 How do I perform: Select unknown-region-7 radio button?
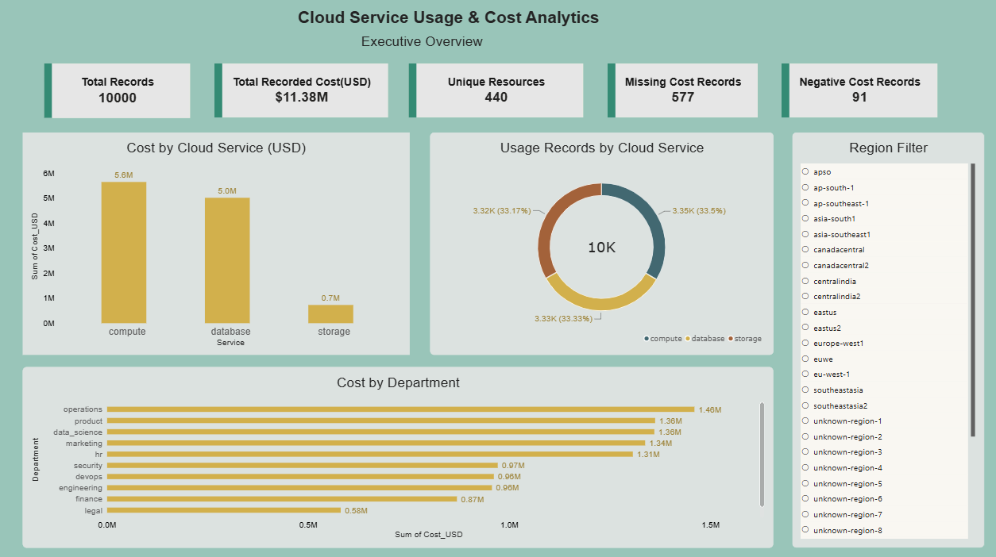click(x=805, y=514)
